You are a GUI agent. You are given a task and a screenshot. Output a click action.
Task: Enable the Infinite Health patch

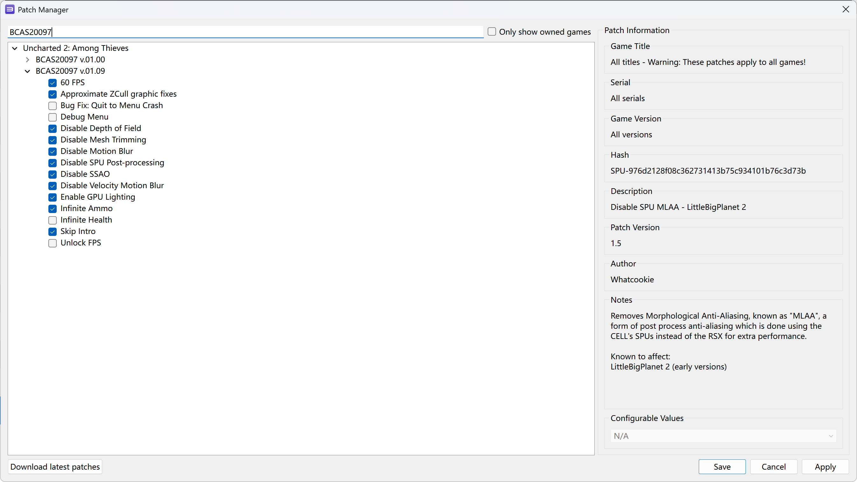point(53,220)
